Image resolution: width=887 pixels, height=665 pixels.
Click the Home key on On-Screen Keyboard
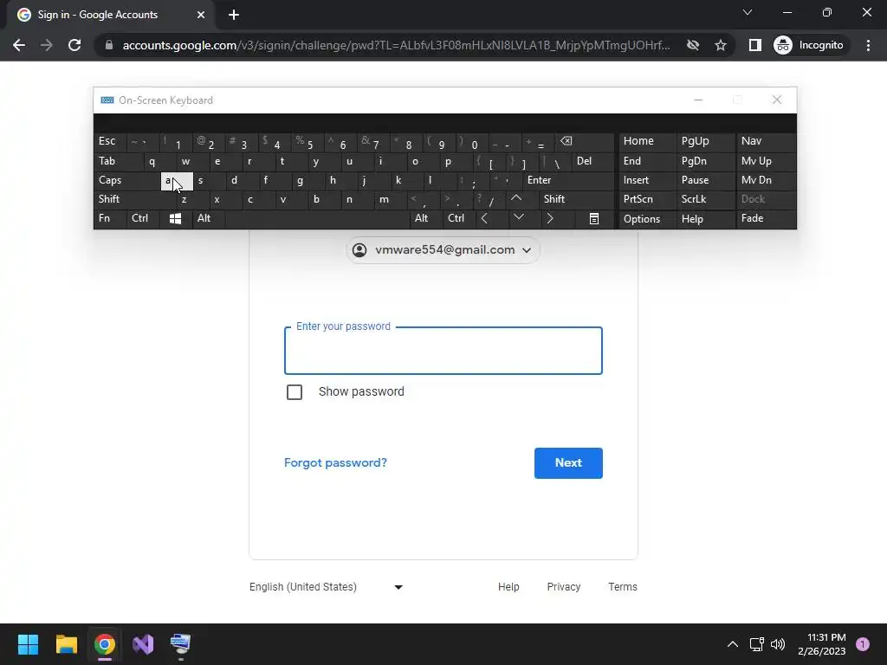pyautogui.click(x=647, y=141)
